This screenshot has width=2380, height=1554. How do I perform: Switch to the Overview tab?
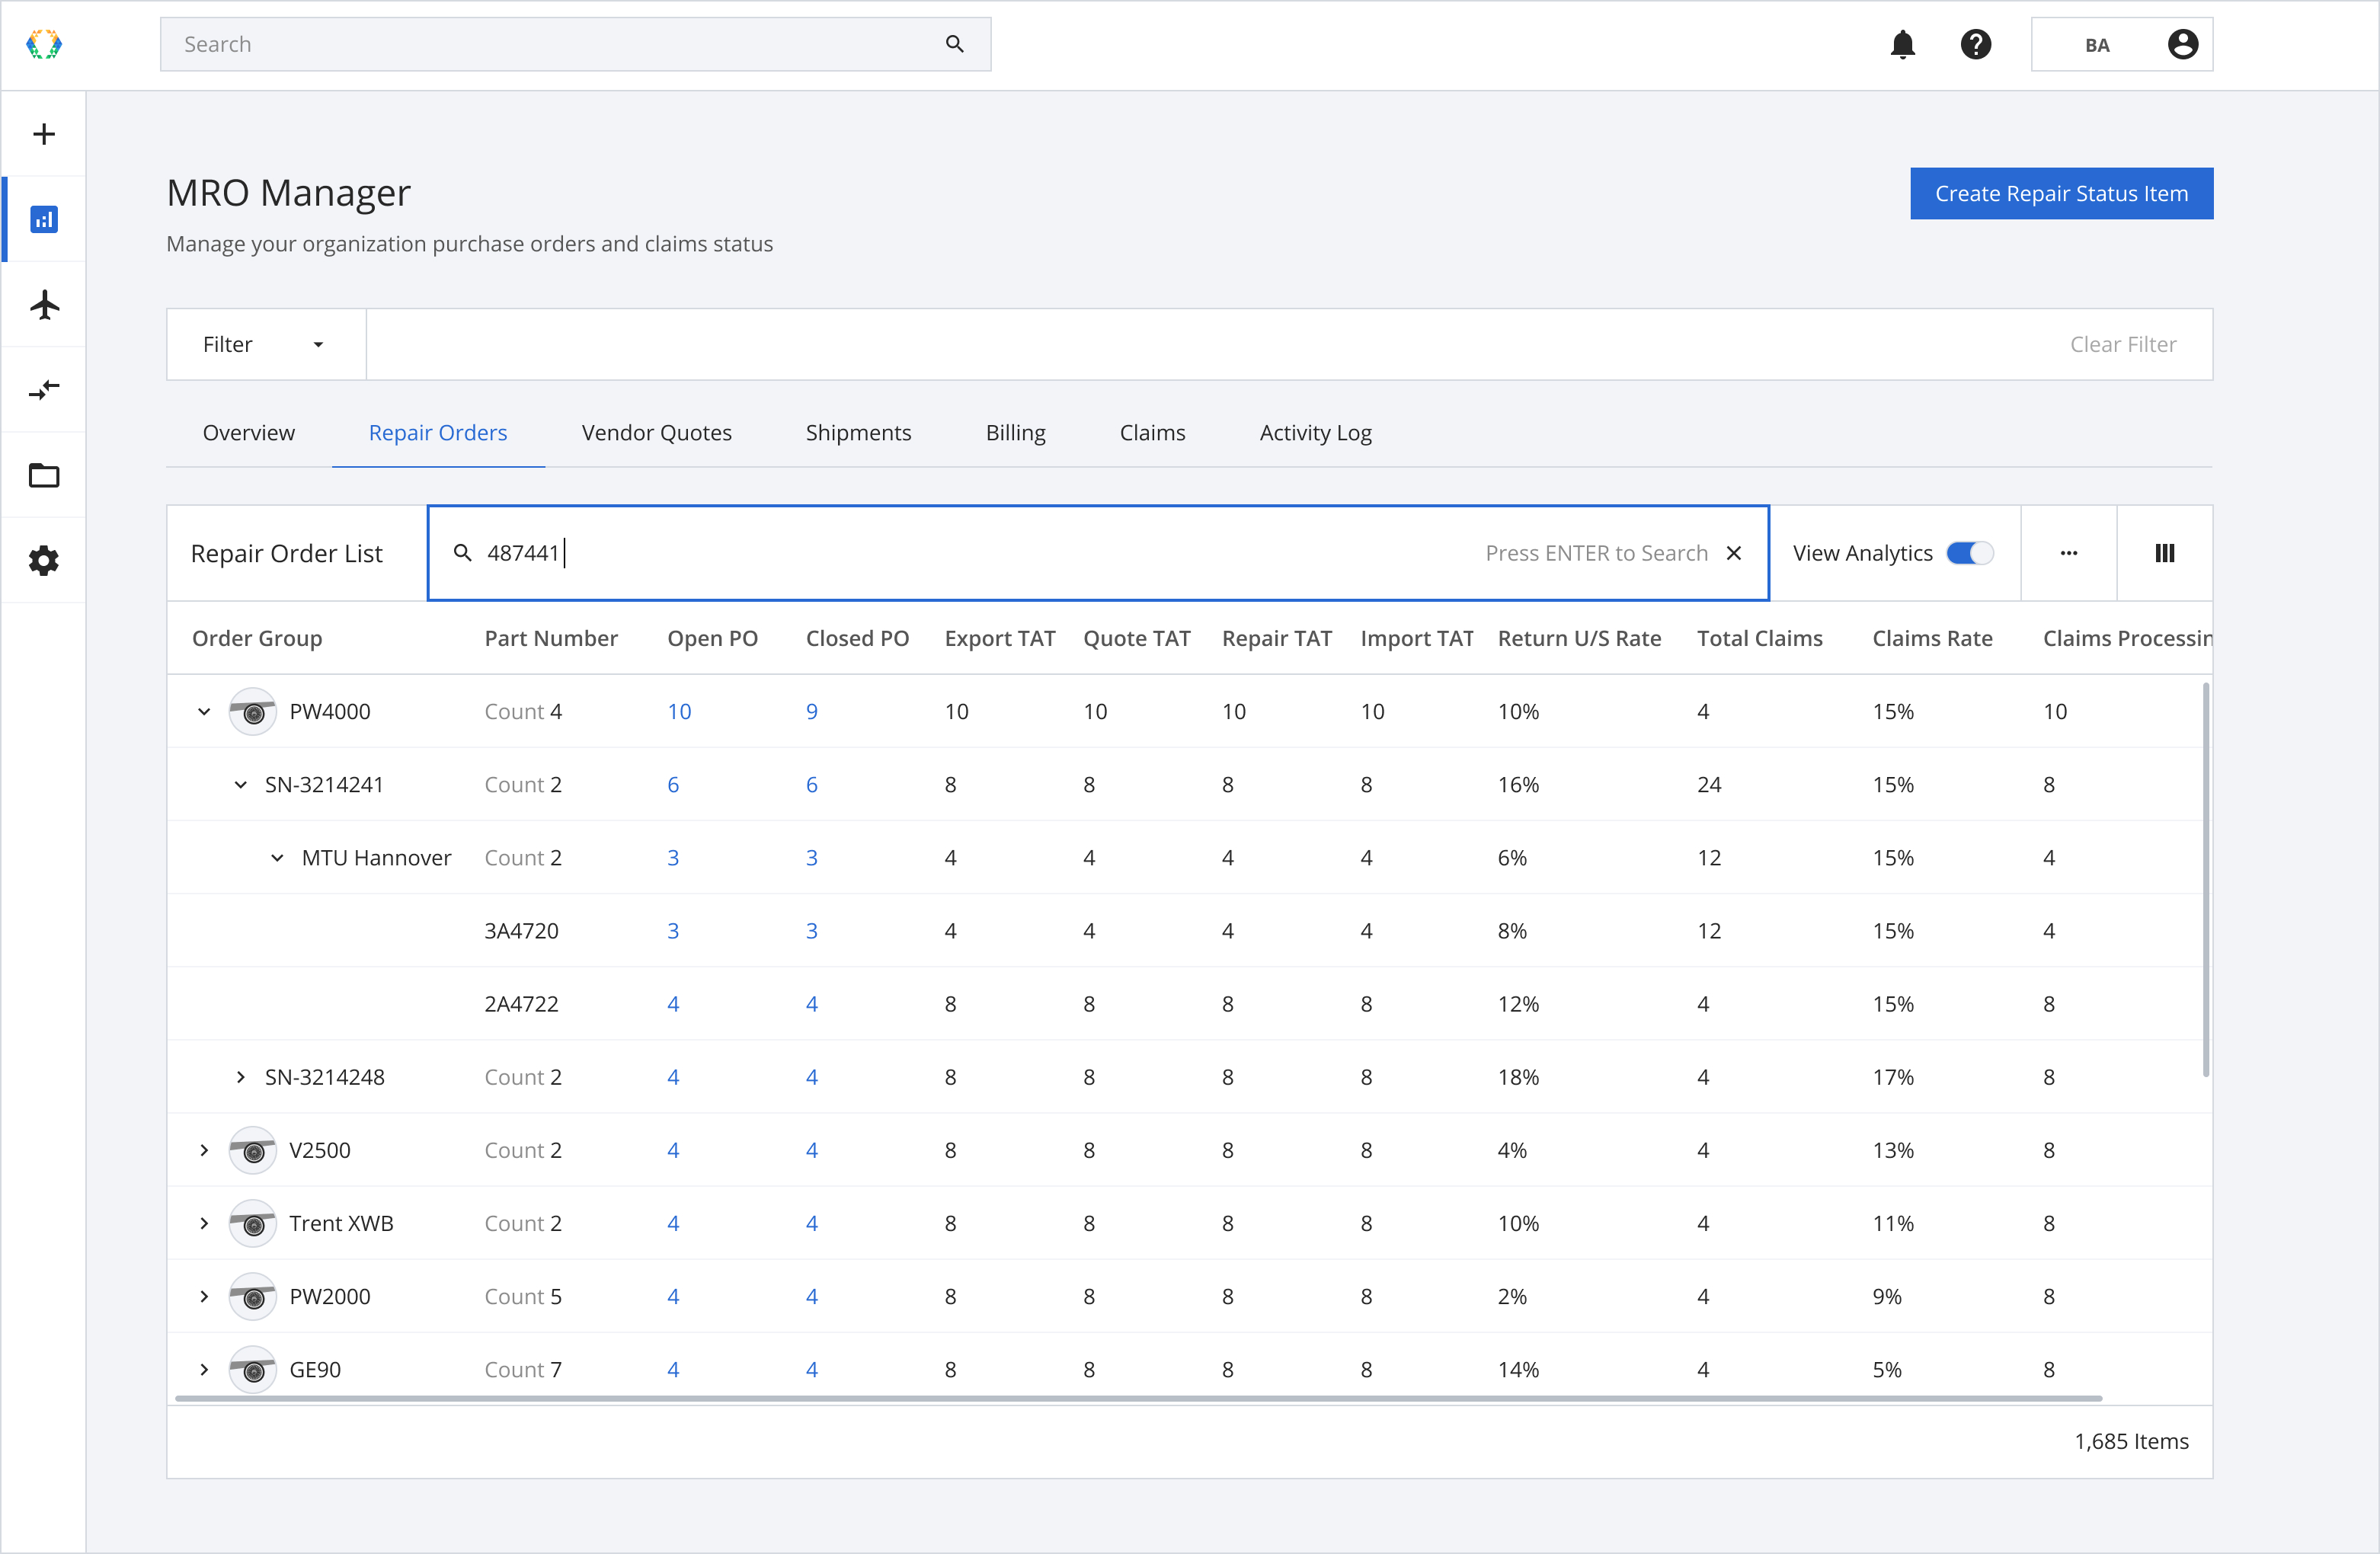pyautogui.click(x=249, y=432)
